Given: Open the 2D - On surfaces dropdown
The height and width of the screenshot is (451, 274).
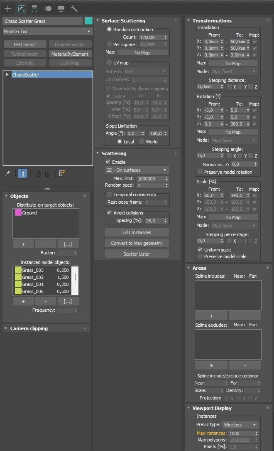Looking at the screenshot, I should click(x=137, y=170).
